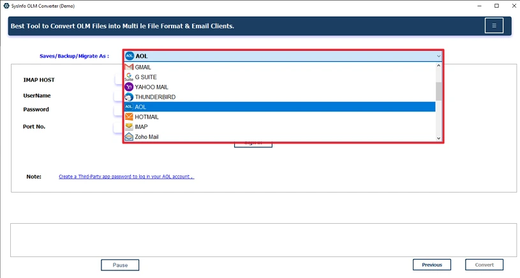The height and width of the screenshot is (278, 520).
Task: Select IMAP in the list
Action: pyautogui.click(x=279, y=127)
